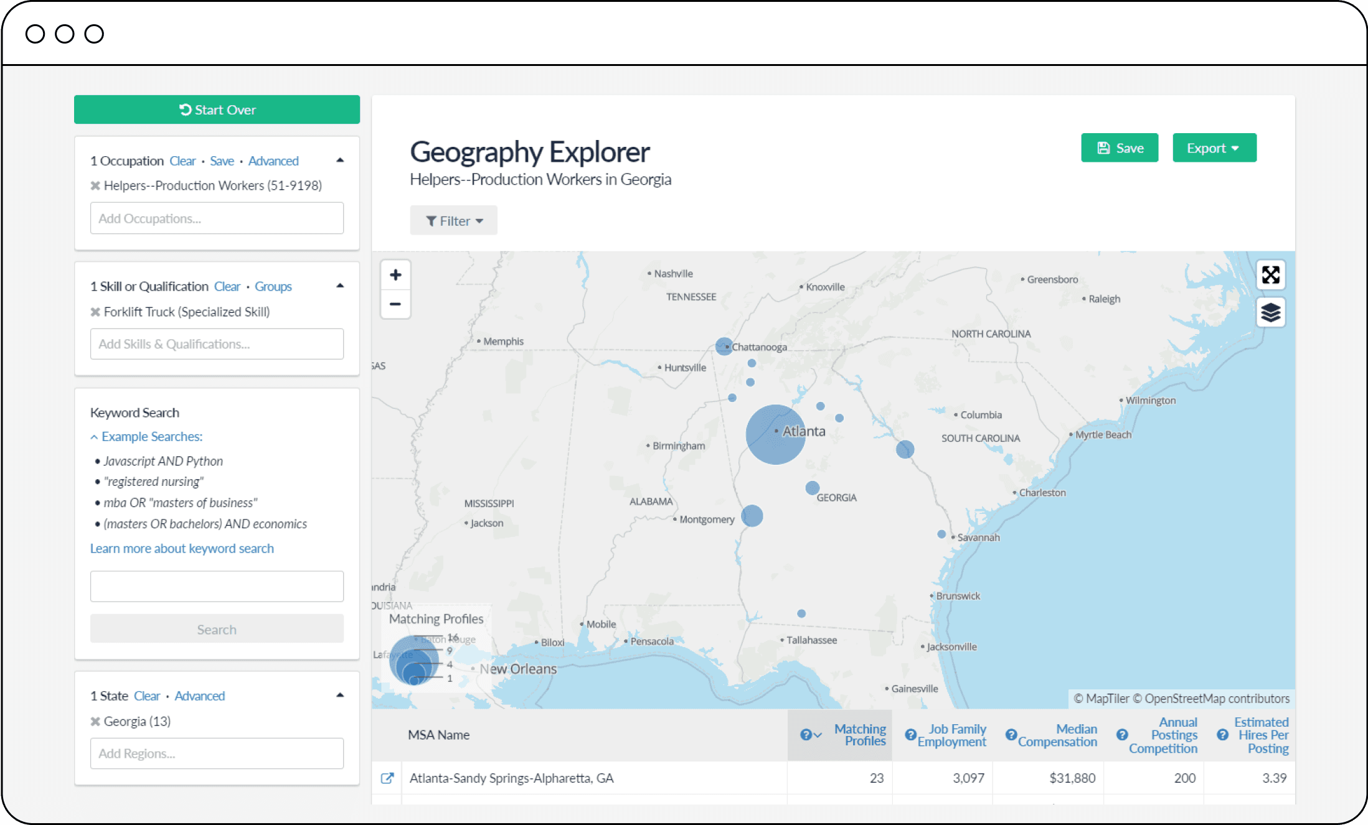The width and height of the screenshot is (1368, 825).
Task: Sort by Estimated Hires Per Posting
Action: [x=1261, y=735]
